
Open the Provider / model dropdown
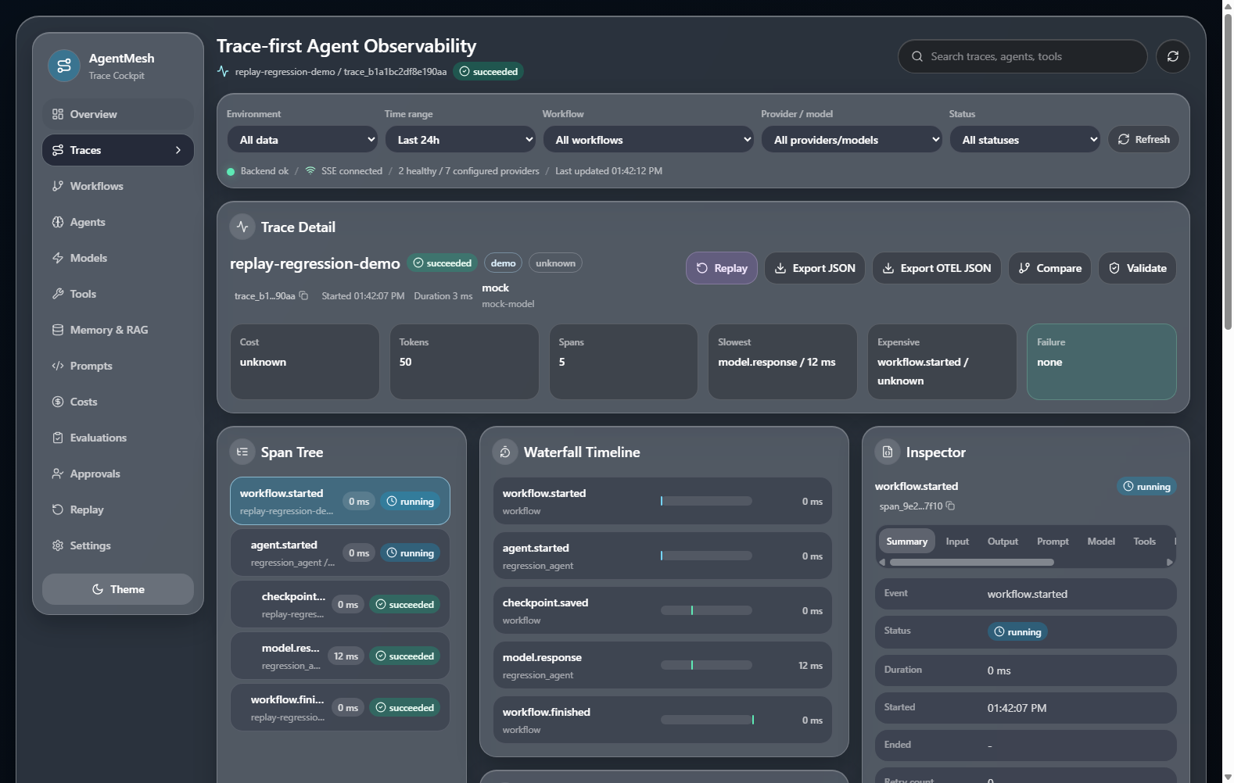click(x=852, y=140)
